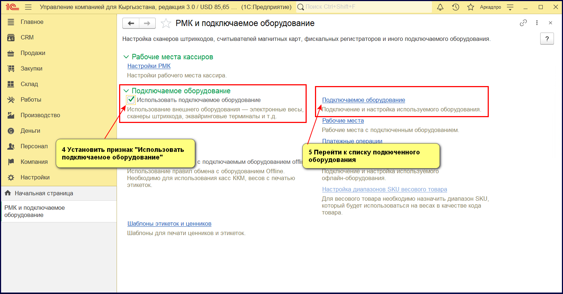
Task: Open Настройки РМК link
Action: click(149, 66)
